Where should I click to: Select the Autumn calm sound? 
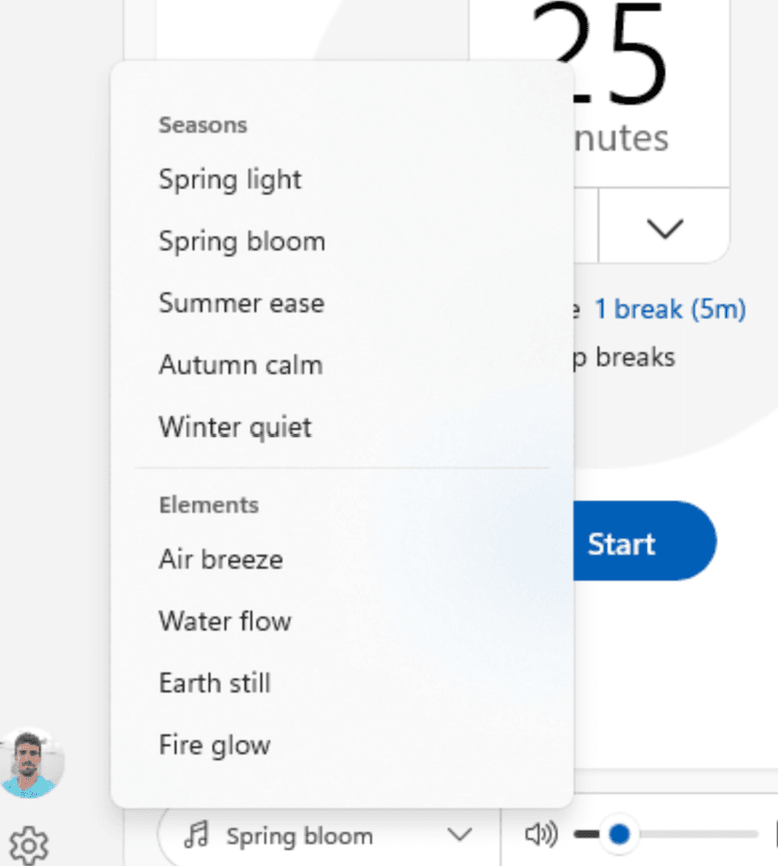tap(240, 365)
